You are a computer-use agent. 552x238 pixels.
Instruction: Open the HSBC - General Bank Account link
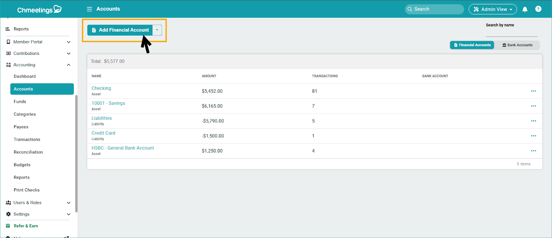click(x=122, y=148)
